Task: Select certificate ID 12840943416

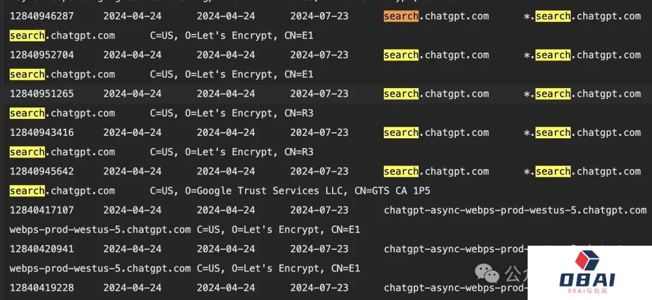Action: pos(42,133)
